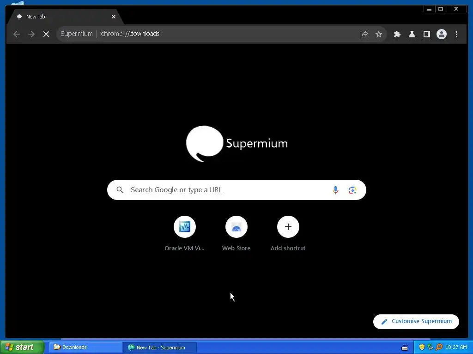
Task: Toggle the side panel icon
Action: click(426, 34)
